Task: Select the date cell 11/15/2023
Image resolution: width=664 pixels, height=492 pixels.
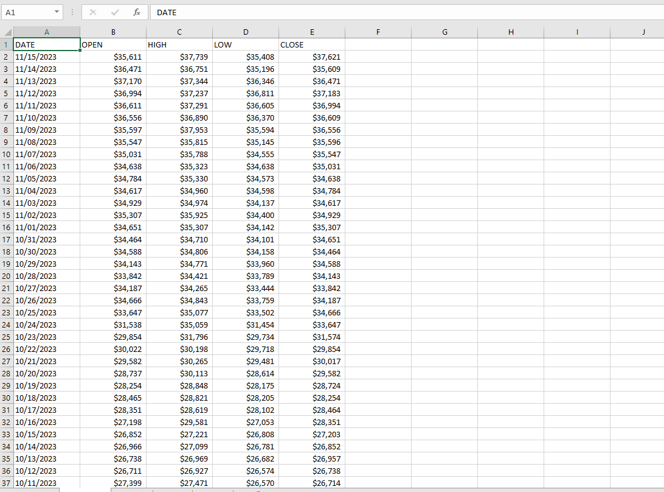Action: 46,57
